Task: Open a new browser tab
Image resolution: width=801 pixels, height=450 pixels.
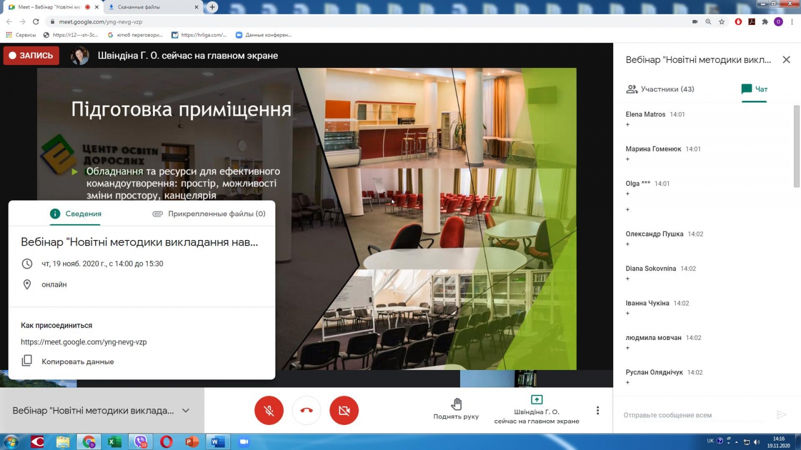Action: coord(212,7)
